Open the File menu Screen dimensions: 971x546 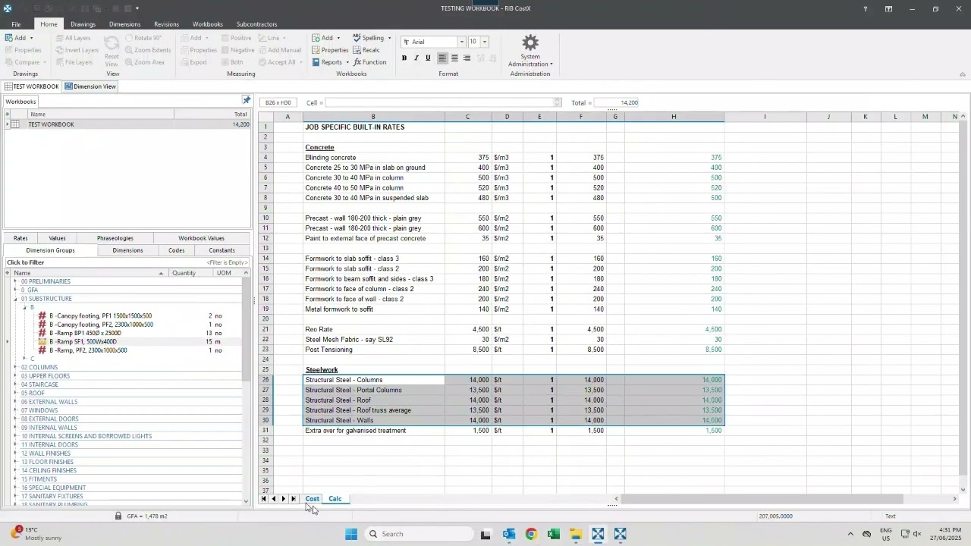coord(16,24)
